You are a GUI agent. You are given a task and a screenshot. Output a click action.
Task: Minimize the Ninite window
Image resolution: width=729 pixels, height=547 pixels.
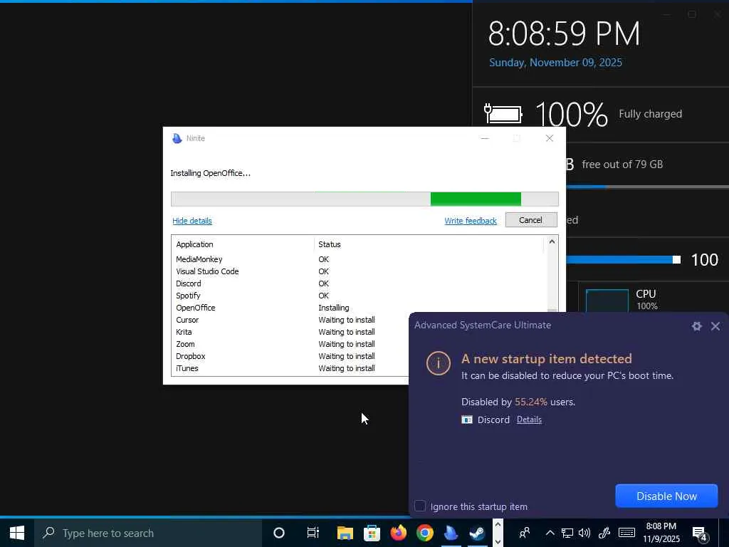click(485, 138)
